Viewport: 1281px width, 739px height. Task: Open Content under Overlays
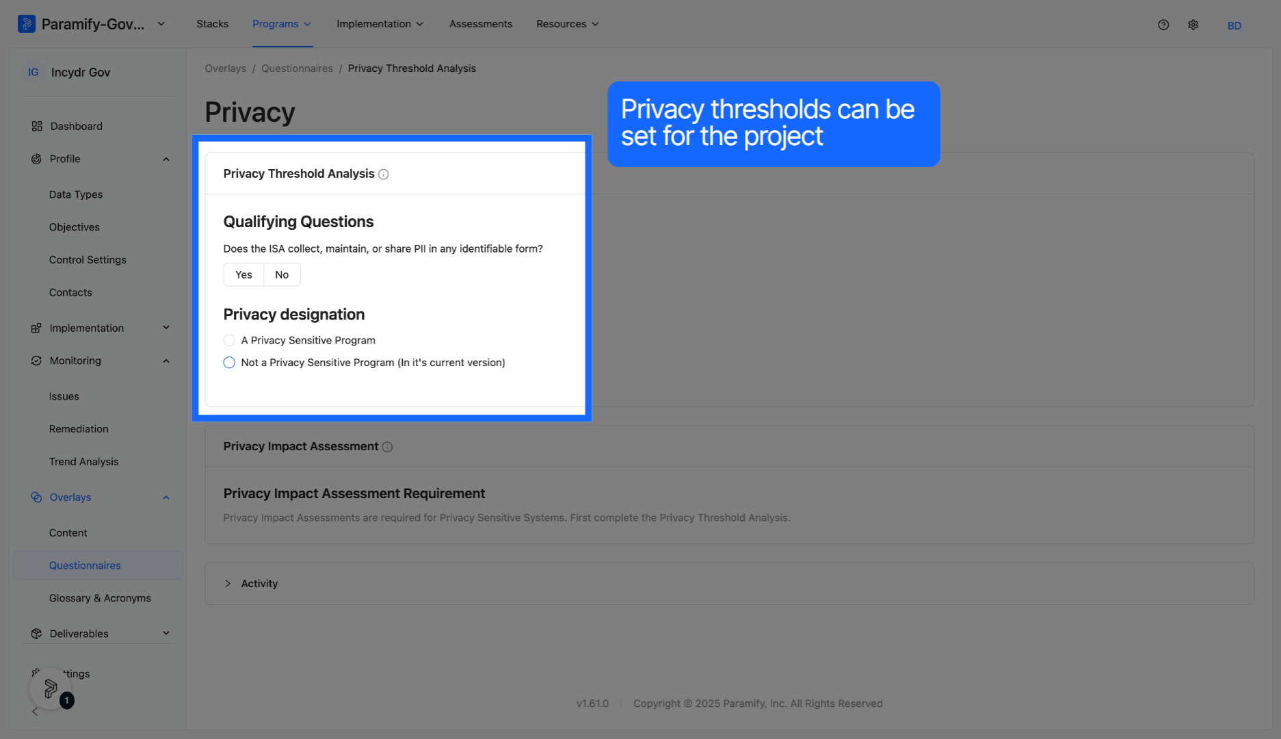68,533
